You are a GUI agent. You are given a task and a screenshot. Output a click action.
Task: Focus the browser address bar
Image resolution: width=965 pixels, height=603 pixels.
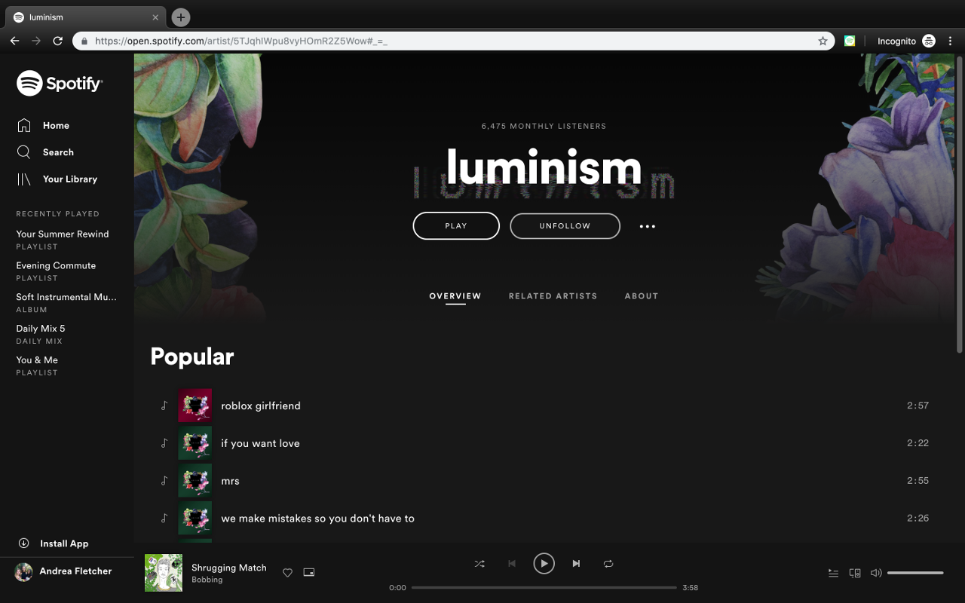[x=452, y=41]
